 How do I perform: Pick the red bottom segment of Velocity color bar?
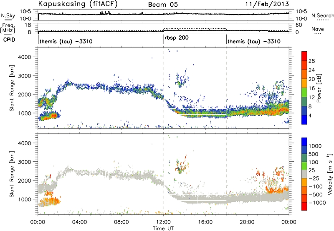point(304,206)
